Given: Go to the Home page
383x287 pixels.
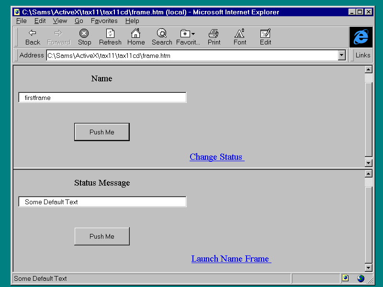Looking at the screenshot, I should click(136, 36).
